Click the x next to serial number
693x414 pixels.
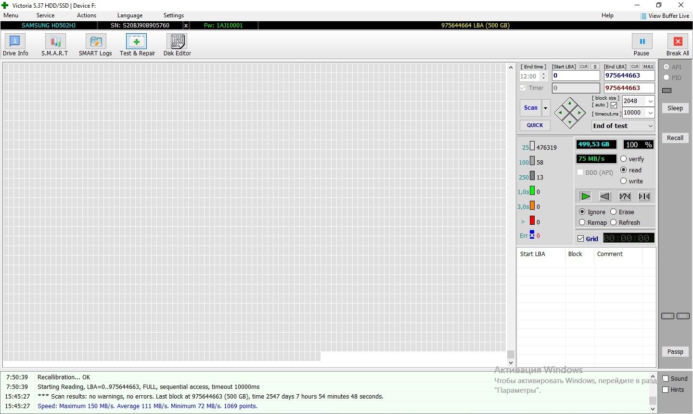point(186,26)
